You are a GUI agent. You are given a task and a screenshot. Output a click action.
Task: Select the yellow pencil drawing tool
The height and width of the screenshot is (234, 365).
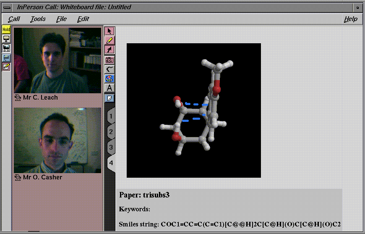pos(109,41)
